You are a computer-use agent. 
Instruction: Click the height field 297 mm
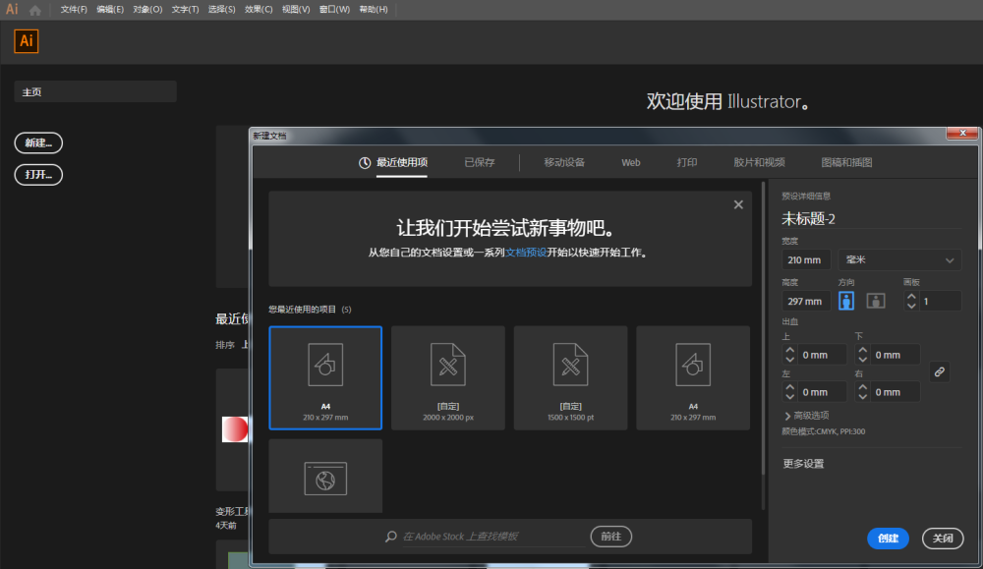coord(806,302)
